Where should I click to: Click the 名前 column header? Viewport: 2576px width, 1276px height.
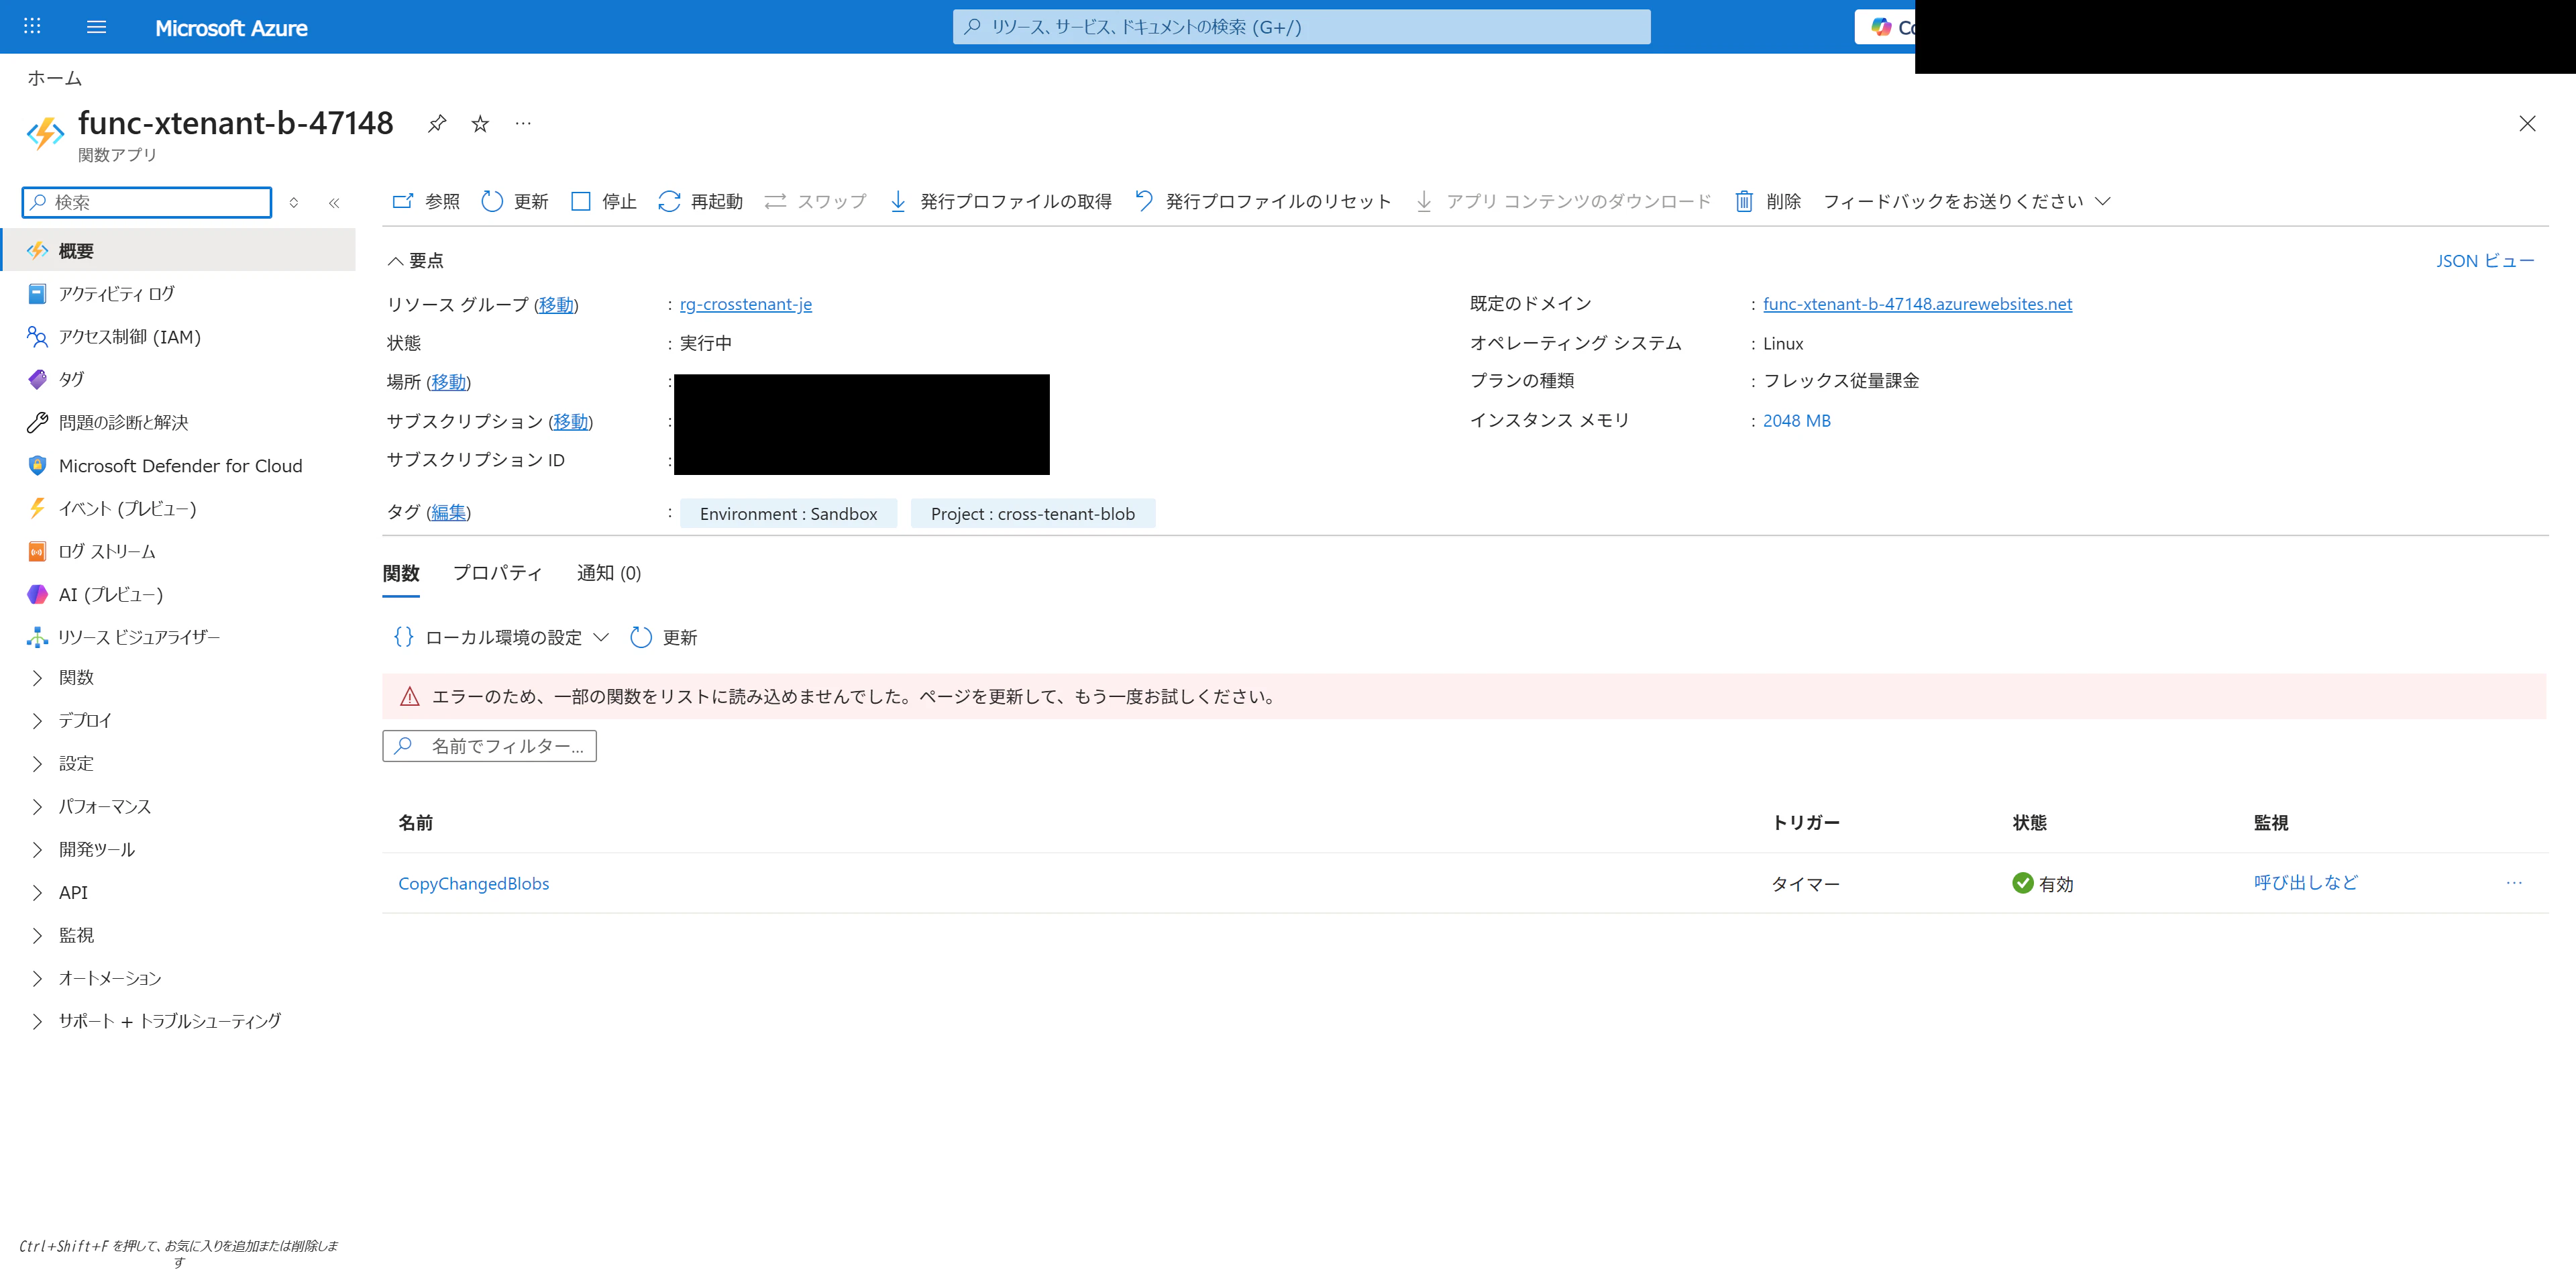point(416,822)
